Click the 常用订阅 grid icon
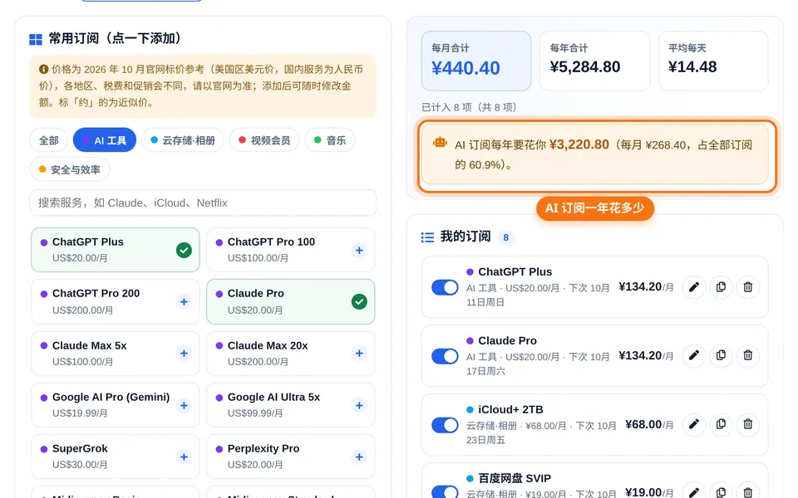Screen dimensions: 798x498 click(36, 39)
